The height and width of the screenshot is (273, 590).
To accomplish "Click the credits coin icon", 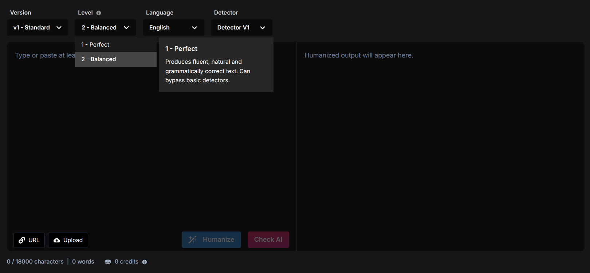I will pyautogui.click(x=108, y=262).
